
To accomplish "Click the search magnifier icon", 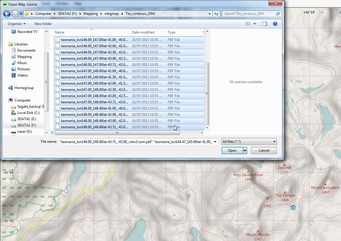I will pos(278,14).
